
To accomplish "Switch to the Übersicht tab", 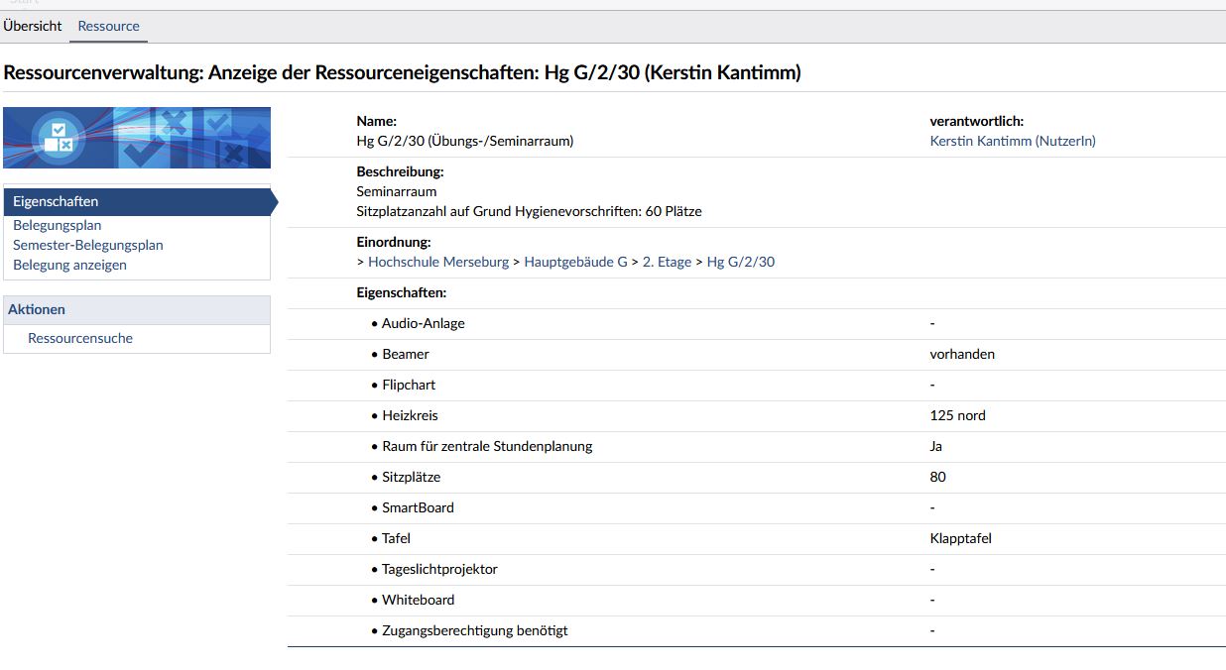I will (33, 26).
